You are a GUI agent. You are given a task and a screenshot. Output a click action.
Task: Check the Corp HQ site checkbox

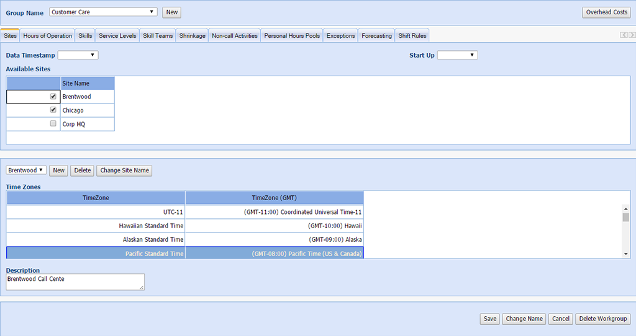pyautogui.click(x=53, y=124)
